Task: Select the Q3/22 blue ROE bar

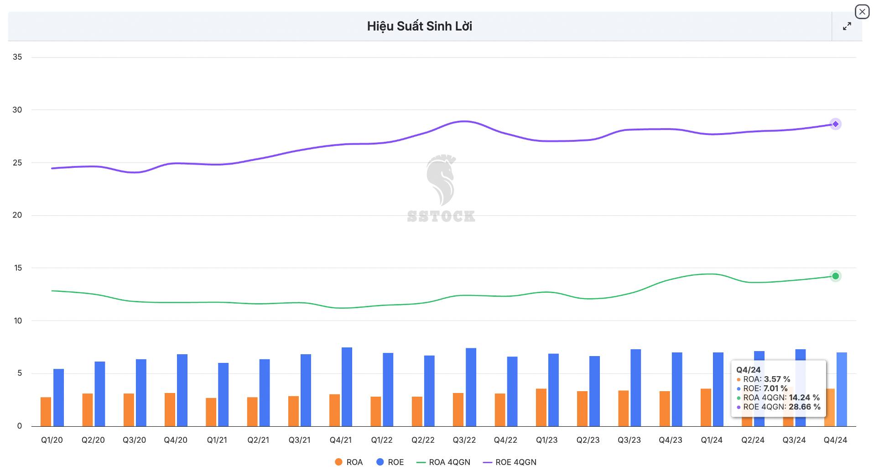Action: (x=471, y=387)
